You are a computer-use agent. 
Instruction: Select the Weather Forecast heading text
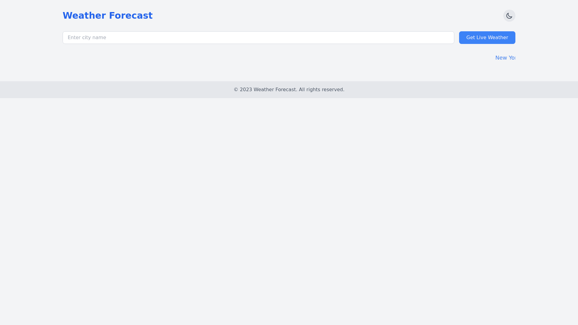107,15
